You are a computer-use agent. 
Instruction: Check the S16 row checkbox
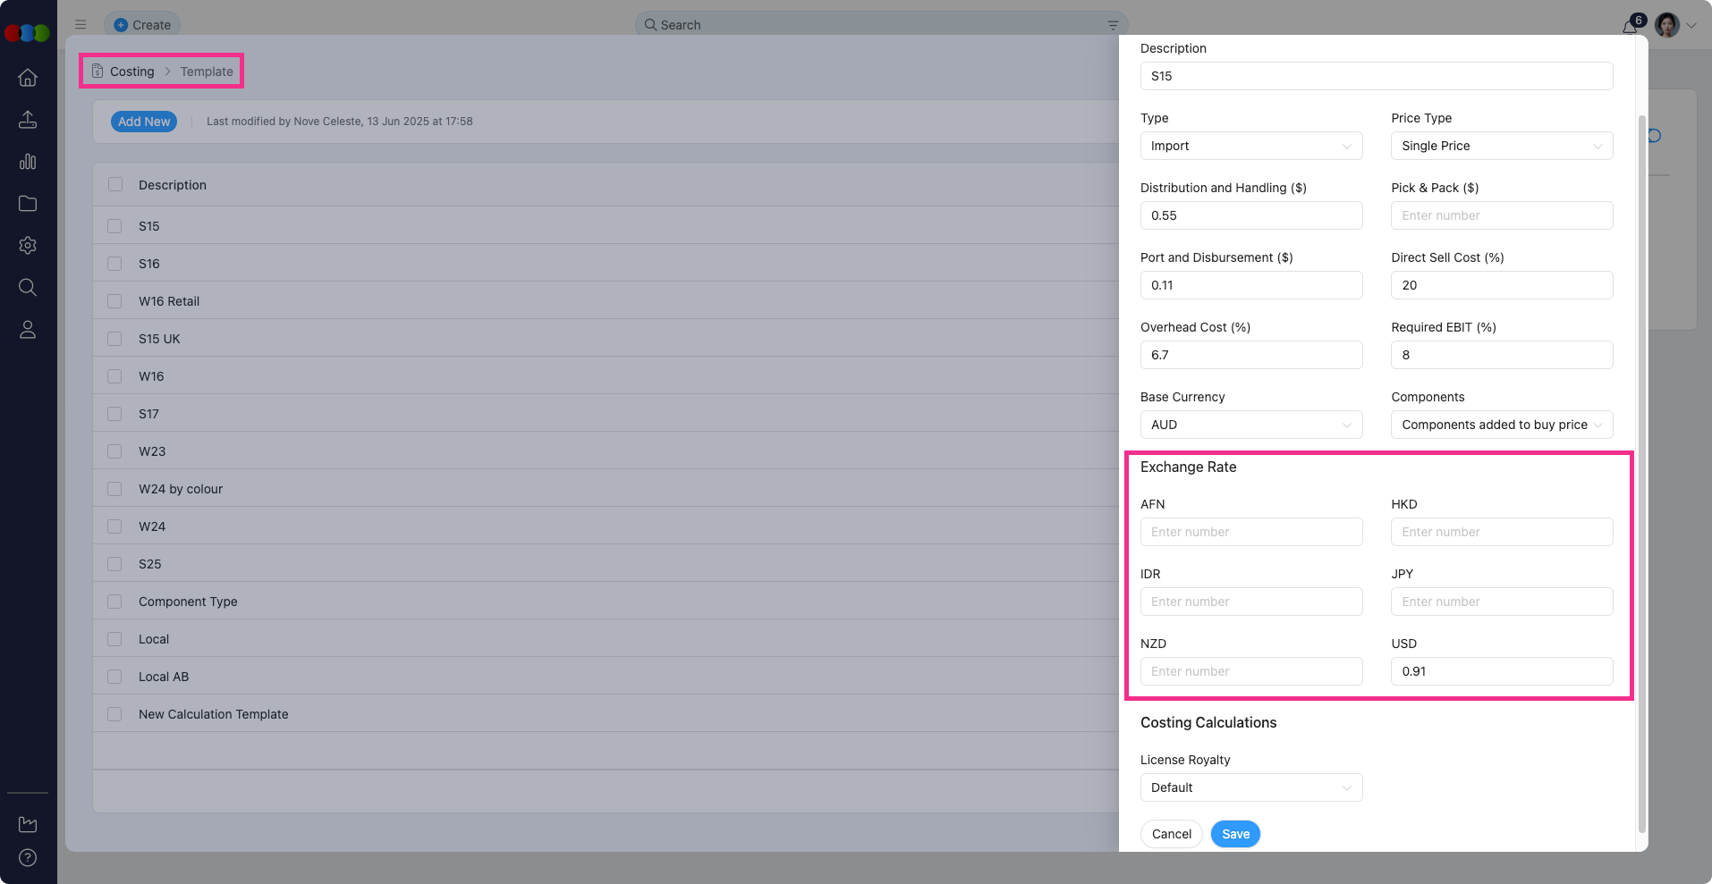click(114, 264)
